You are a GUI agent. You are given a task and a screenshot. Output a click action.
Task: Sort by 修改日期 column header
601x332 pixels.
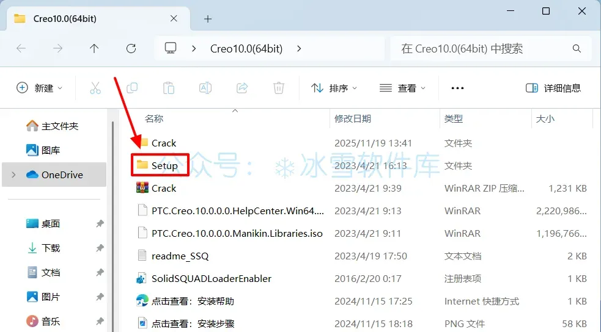353,118
